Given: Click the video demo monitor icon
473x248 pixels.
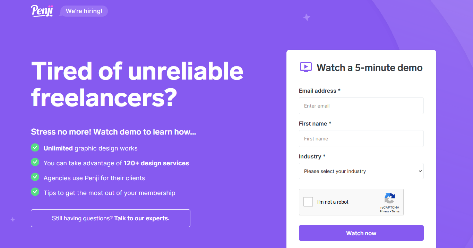Looking at the screenshot, I should pos(306,67).
